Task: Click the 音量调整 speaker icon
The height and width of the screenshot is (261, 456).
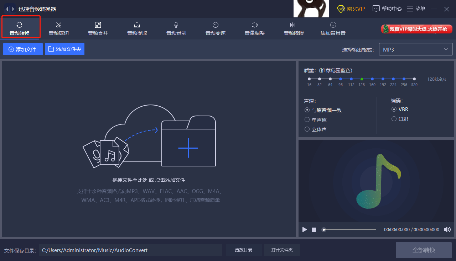Action: click(254, 25)
